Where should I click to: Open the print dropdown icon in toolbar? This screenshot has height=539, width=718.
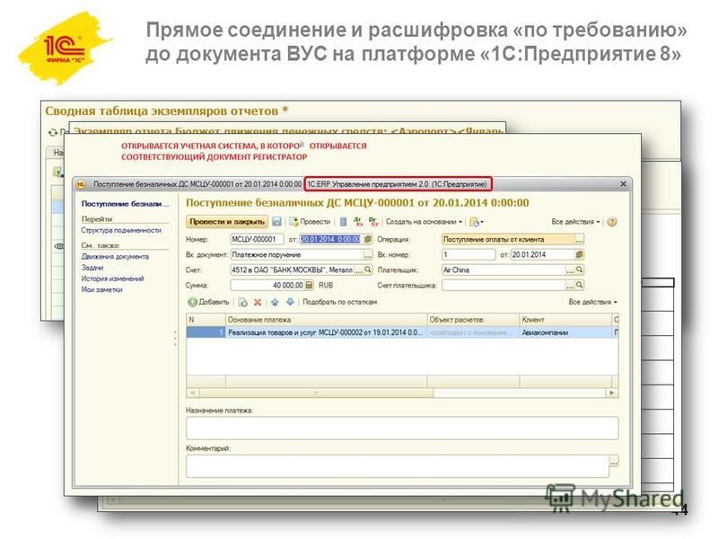477,222
